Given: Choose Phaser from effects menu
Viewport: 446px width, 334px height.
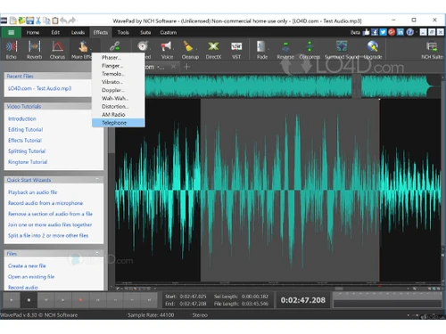Looking at the screenshot, I should tap(119, 57).
